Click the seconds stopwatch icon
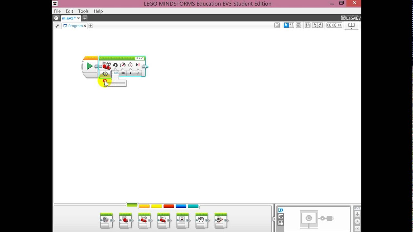The width and height of the screenshot is (413, 232). 130,65
